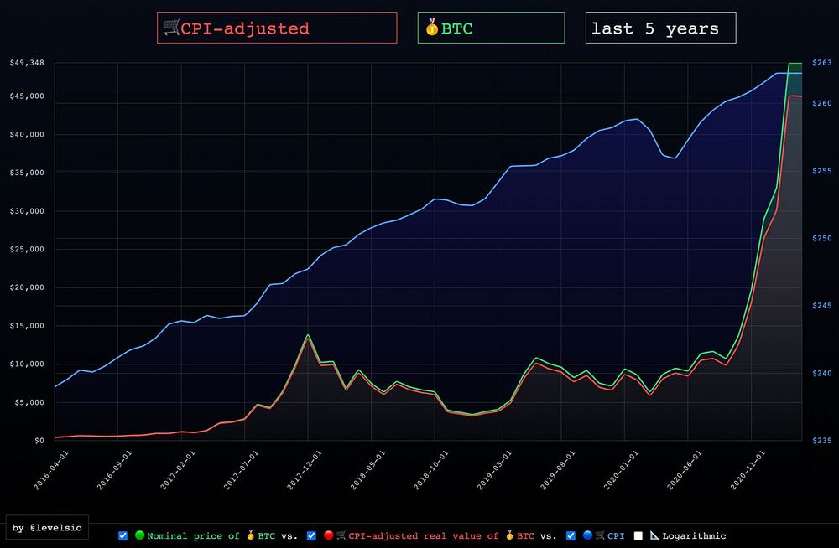Viewport: 839px width, 548px height.
Task: Uncheck the CPI line checkbox
Action: (x=571, y=535)
